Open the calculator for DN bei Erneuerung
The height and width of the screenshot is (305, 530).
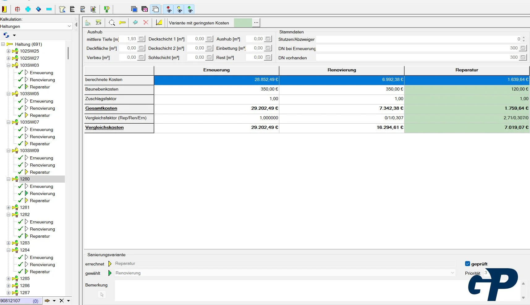[x=523, y=48]
